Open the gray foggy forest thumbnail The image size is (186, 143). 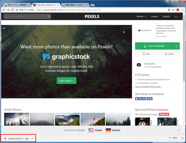(42, 119)
